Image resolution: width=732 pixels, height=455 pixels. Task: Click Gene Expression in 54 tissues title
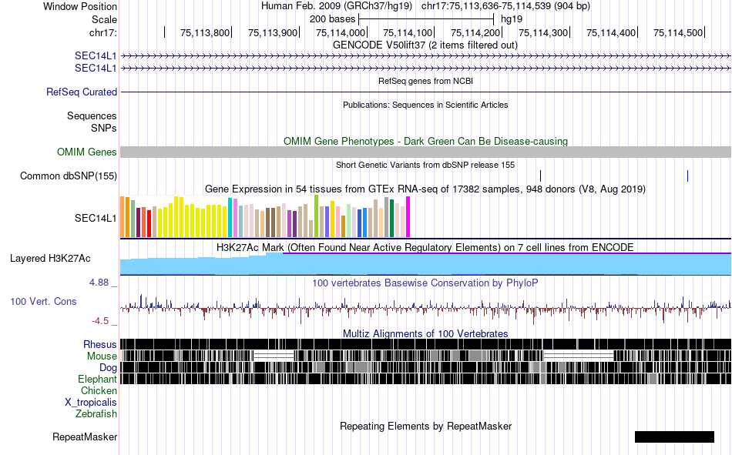(425, 189)
